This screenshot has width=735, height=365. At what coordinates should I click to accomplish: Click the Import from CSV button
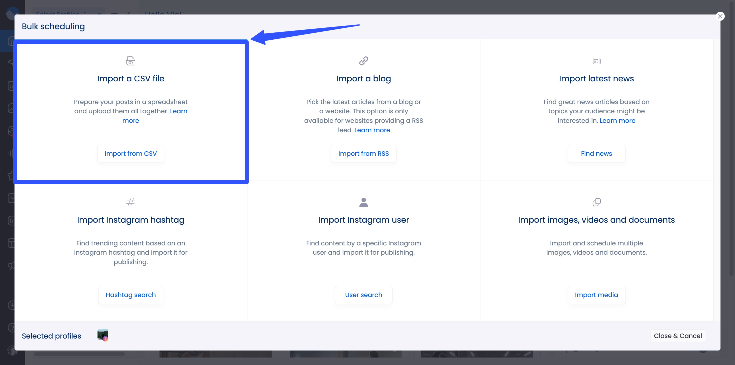pyautogui.click(x=131, y=154)
